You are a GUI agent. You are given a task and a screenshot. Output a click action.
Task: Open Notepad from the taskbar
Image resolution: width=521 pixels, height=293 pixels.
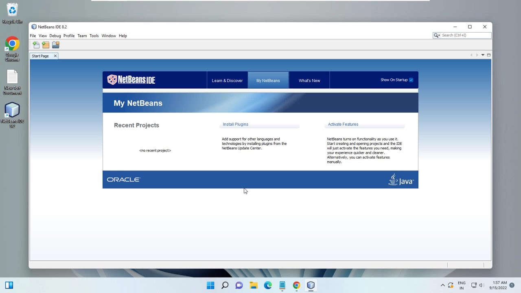pyautogui.click(x=282, y=285)
